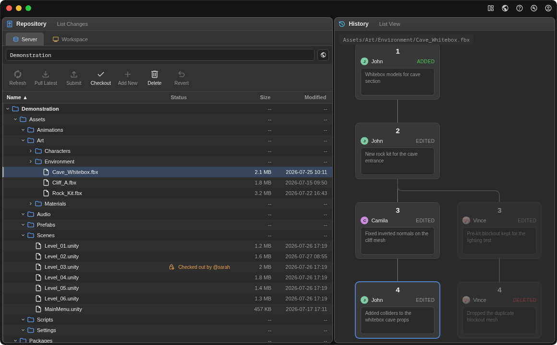This screenshot has height=345, width=557.
Task: Collapse the Art folder chevron
Action: (x=23, y=140)
